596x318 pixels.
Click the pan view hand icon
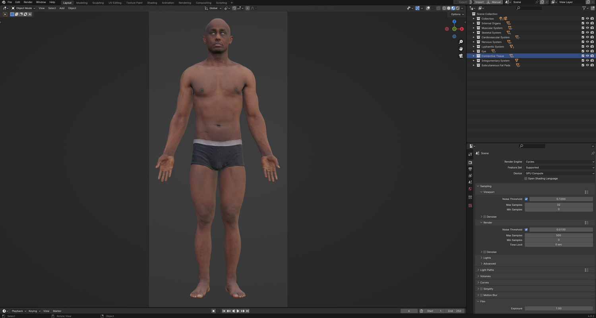pyautogui.click(x=461, y=49)
